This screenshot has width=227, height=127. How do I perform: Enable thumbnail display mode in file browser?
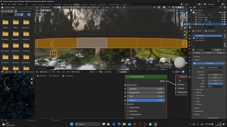click(x=22, y=15)
